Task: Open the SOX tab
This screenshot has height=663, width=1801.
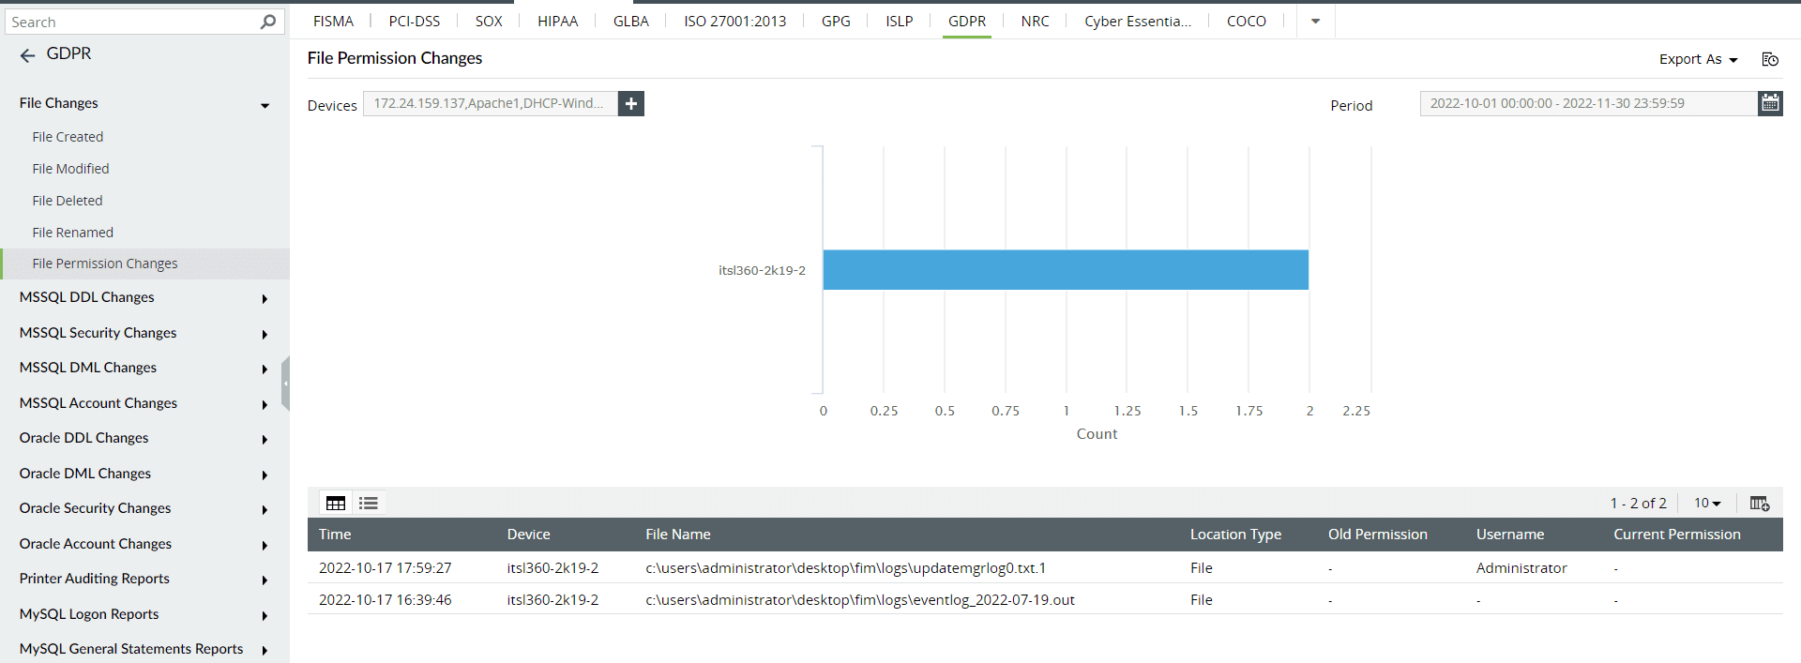Action: (x=489, y=21)
